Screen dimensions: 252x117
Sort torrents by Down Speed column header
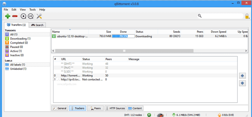[x=215, y=32]
